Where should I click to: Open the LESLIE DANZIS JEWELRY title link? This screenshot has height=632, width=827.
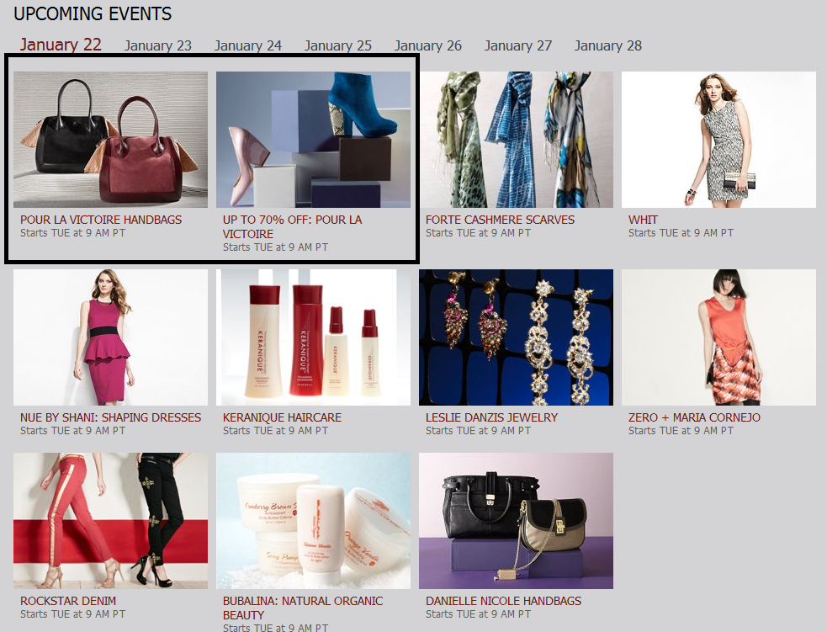click(x=491, y=417)
